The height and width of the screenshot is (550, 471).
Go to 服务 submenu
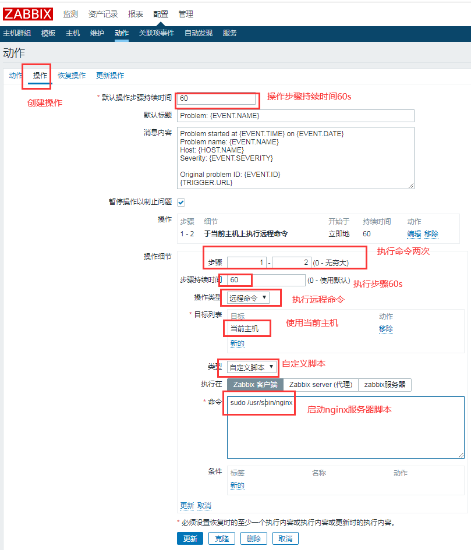tap(230, 33)
